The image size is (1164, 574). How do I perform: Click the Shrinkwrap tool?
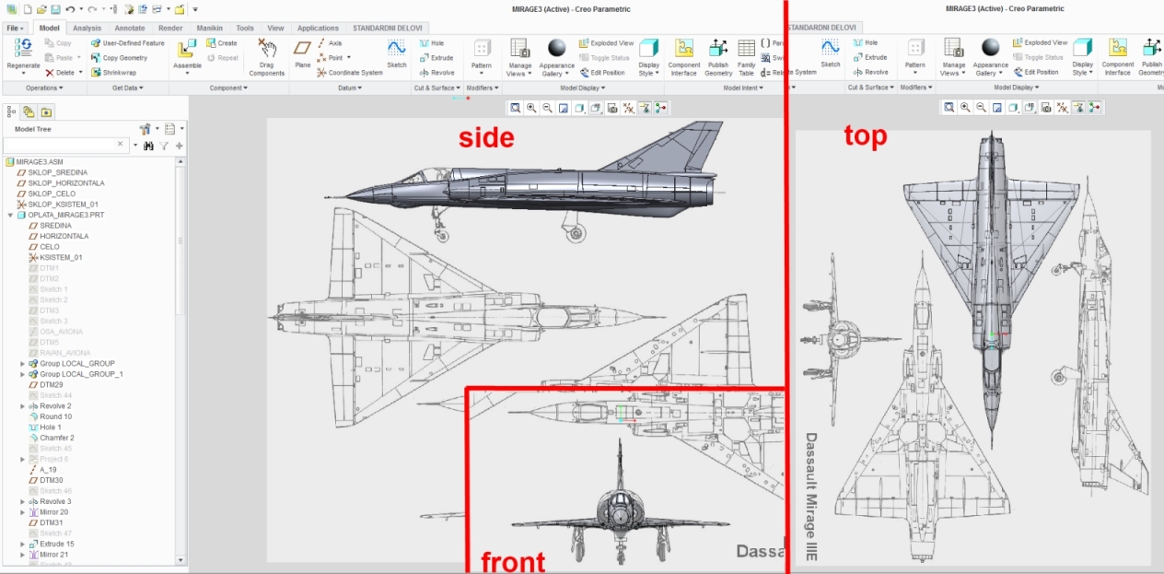pos(113,72)
